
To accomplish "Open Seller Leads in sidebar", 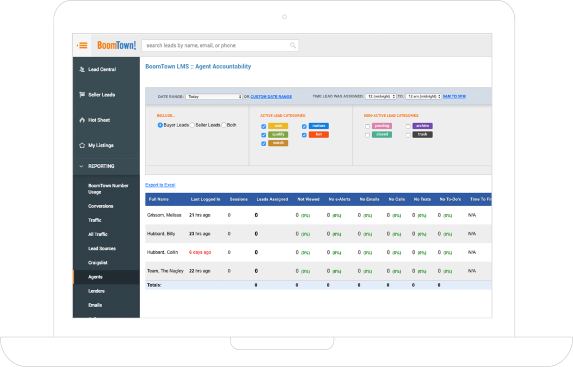I will 102,95.
